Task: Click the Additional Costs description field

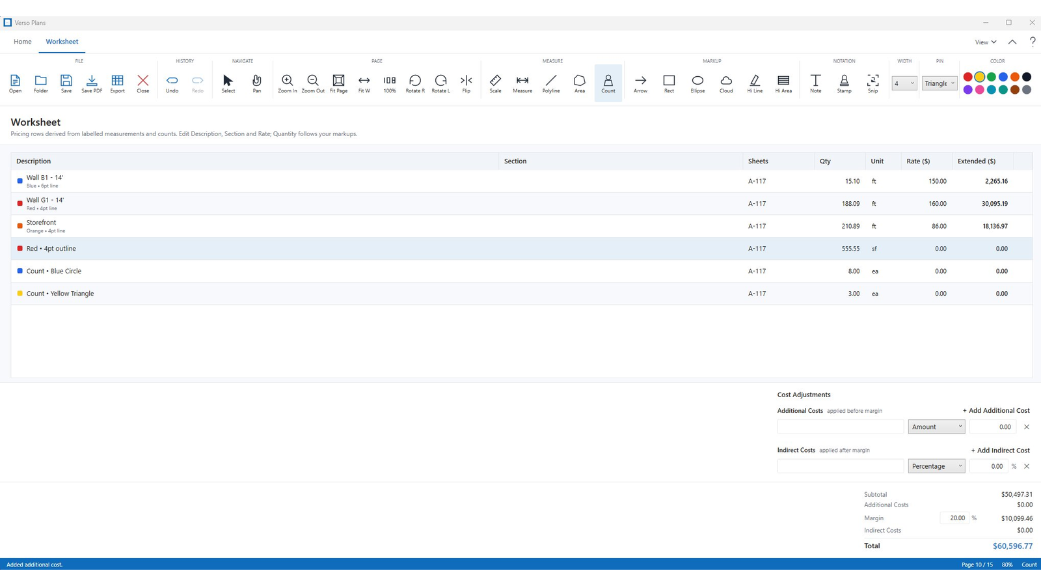Action: (841, 426)
